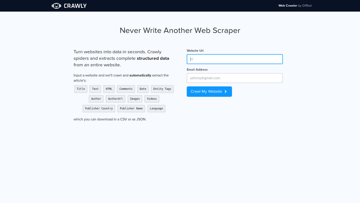Select the Language tag
The image size is (360, 203).
click(156, 109)
